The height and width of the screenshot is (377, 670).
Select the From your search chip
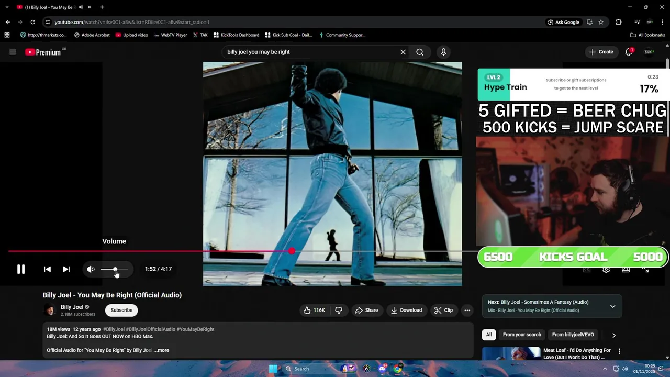point(522,335)
